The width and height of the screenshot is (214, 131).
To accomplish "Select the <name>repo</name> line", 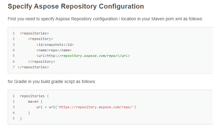I will tap(54, 50).
